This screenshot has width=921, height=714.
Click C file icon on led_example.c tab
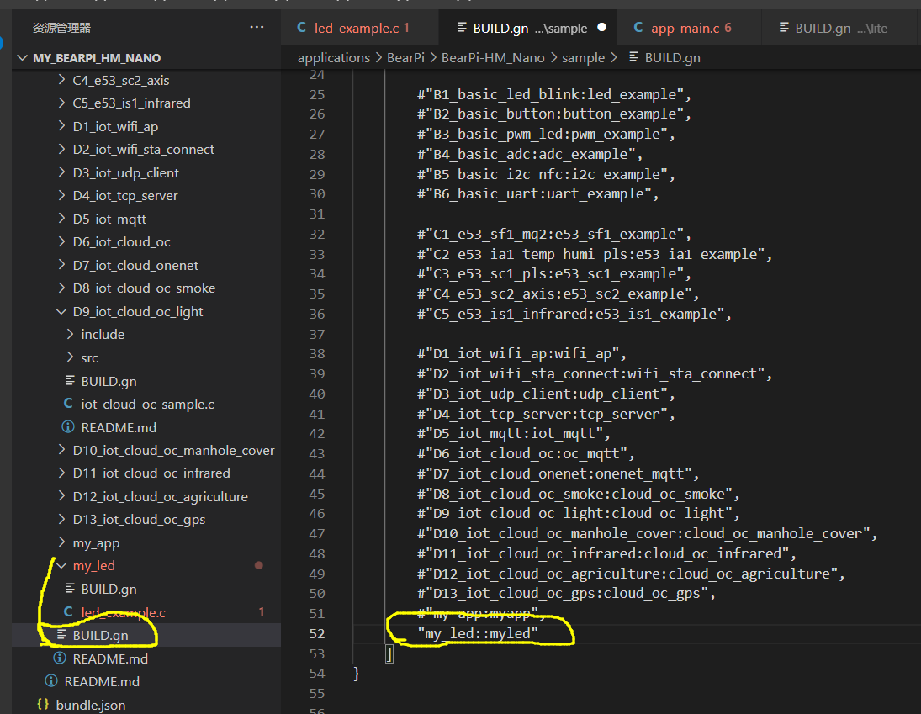click(x=301, y=27)
